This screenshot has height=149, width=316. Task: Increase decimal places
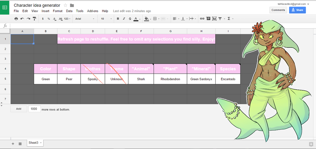coord(60,19)
